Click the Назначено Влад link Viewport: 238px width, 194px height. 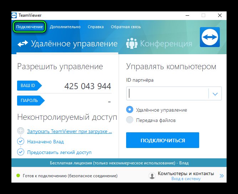46,142
